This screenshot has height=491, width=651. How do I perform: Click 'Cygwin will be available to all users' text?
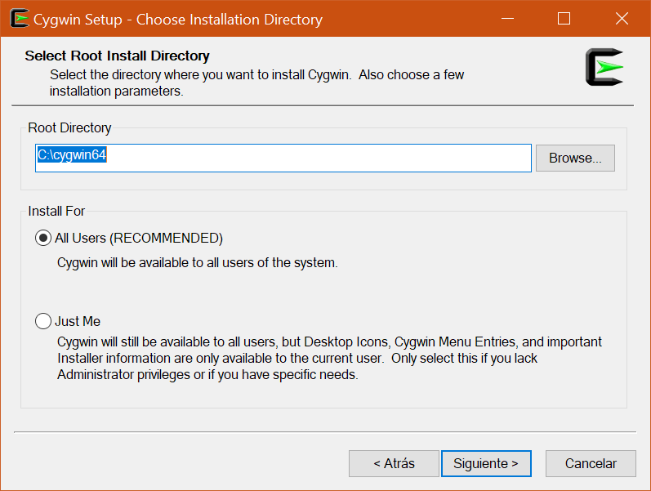click(197, 262)
